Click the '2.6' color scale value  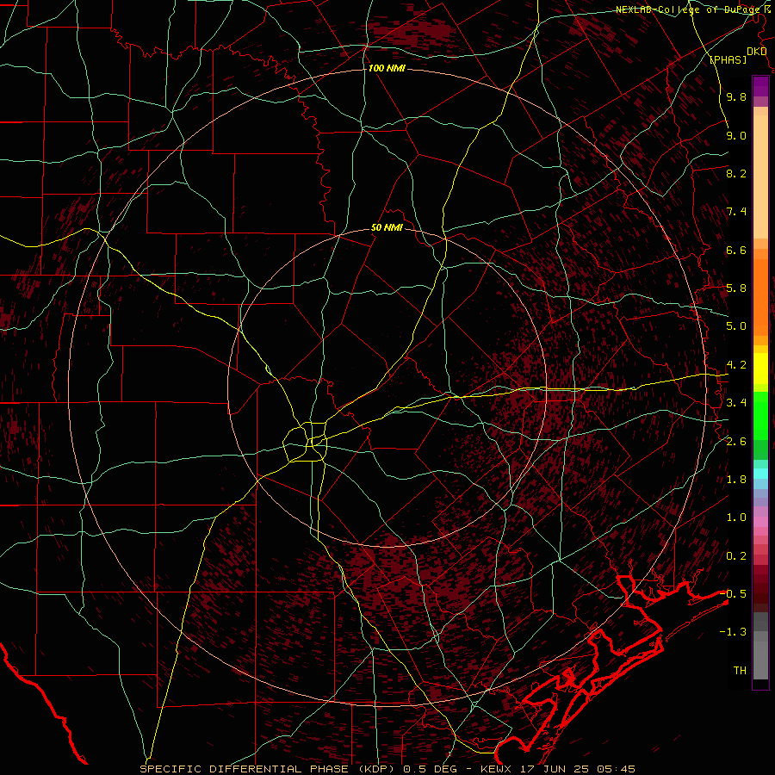click(x=736, y=442)
